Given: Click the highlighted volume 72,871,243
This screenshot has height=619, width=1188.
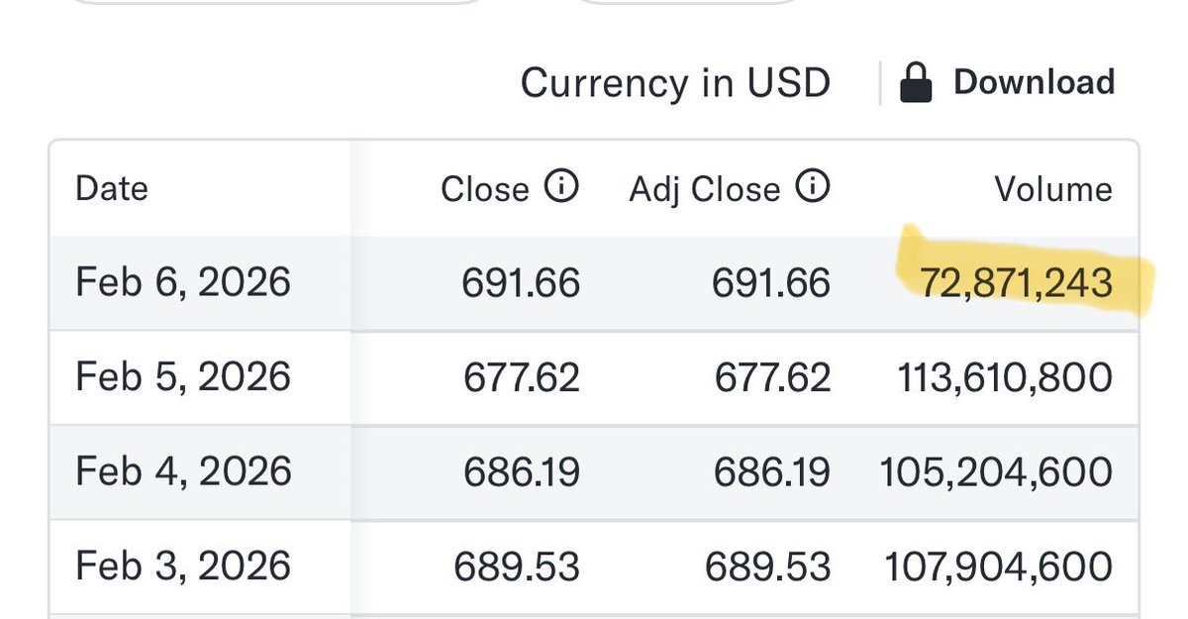Looking at the screenshot, I should click(x=1016, y=283).
